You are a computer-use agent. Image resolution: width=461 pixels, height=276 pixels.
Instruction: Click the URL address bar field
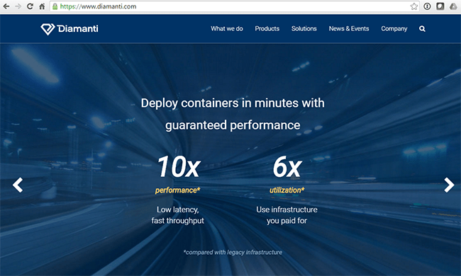coord(234,6)
